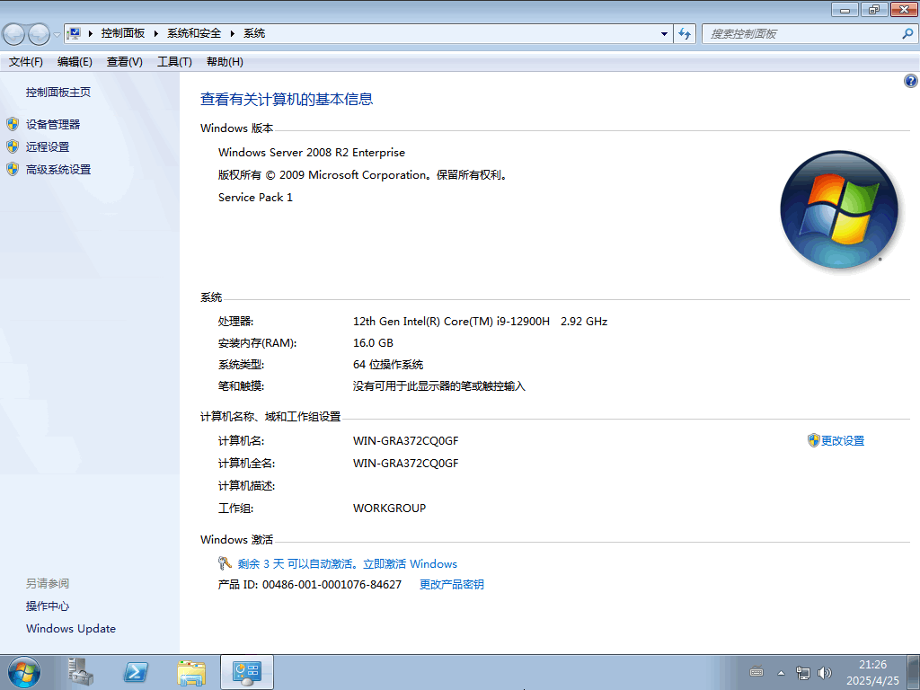Click the forward navigation arrow
This screenshot has width=920, height=690.
(x=37, y=32)
